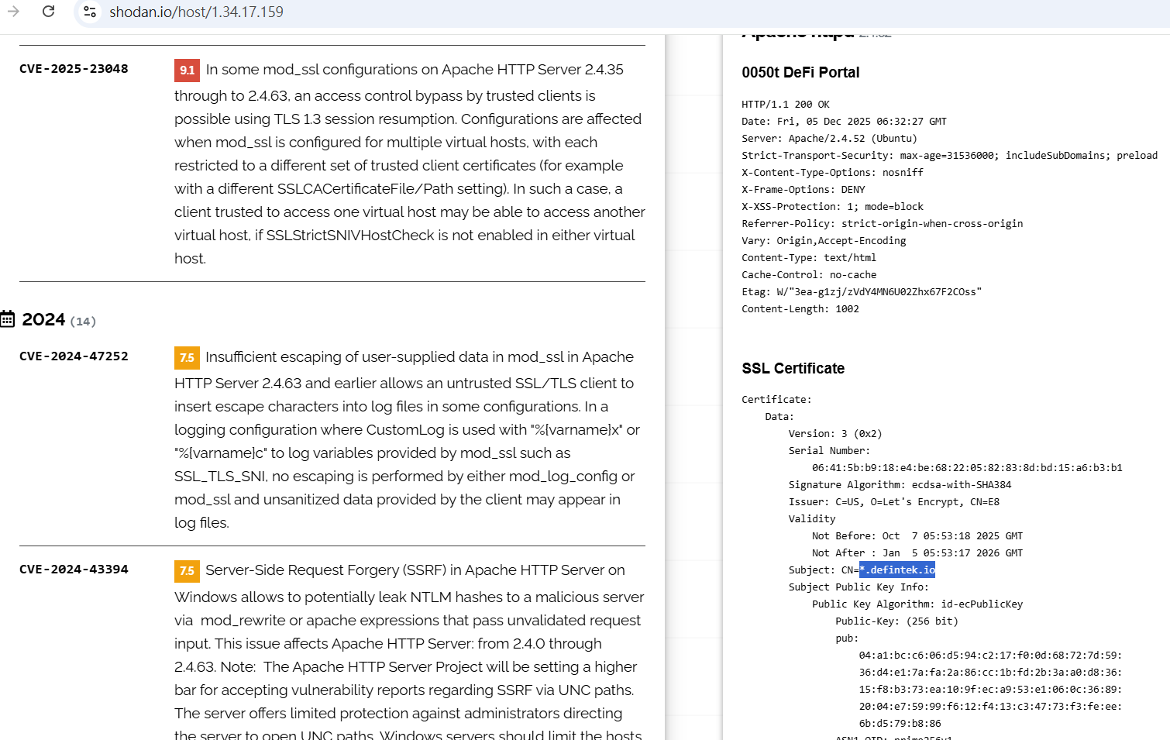Click the certificate serial number hex value
This screenshot has height=740, width=1170.
tap(967, 468)
